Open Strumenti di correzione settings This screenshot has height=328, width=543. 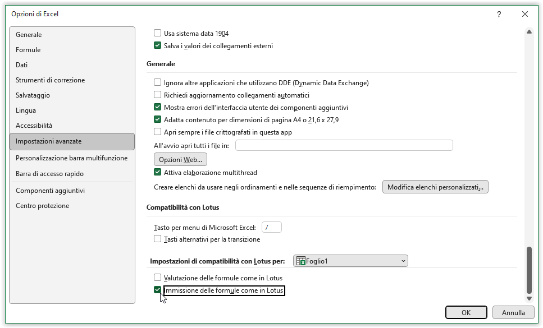[72, 80]
